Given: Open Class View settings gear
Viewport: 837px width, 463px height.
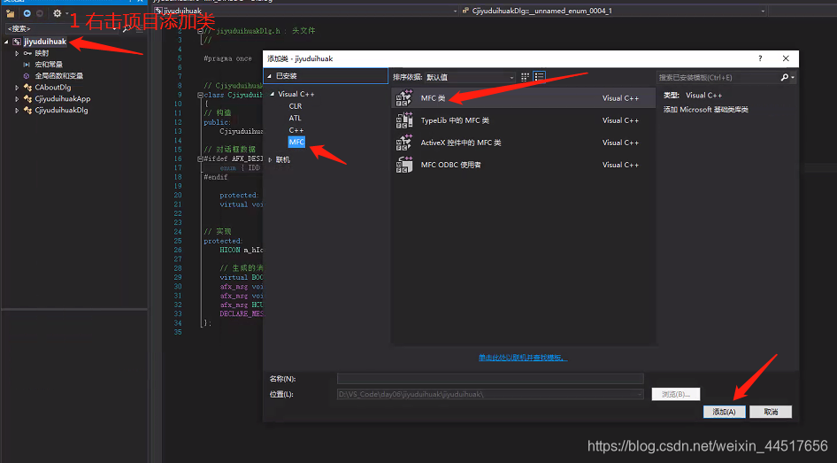Looking at the screenshot, I should [x=58, y=13].
